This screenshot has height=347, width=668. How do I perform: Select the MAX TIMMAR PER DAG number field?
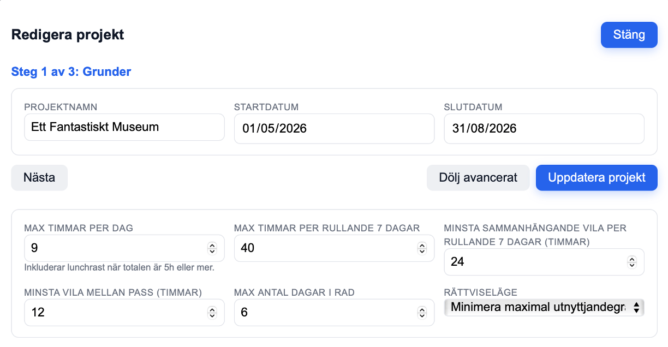[x=109, y=248]
